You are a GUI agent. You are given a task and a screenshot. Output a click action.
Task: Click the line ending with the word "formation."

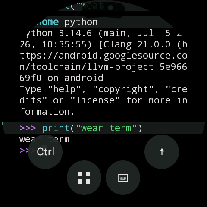point(47,112)
